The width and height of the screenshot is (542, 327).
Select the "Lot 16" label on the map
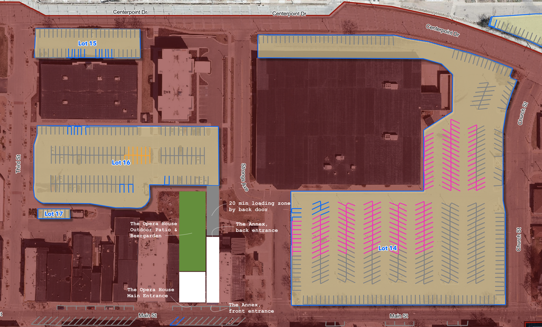121,162
